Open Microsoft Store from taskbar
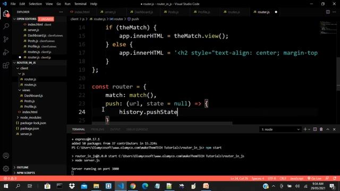340x191 pixels. 47,186
